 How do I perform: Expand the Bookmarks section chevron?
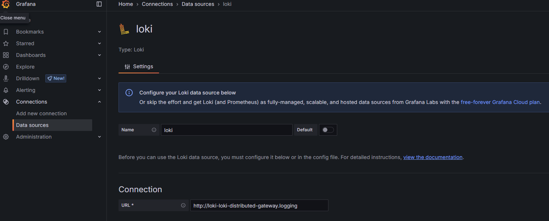click(99, 32)
